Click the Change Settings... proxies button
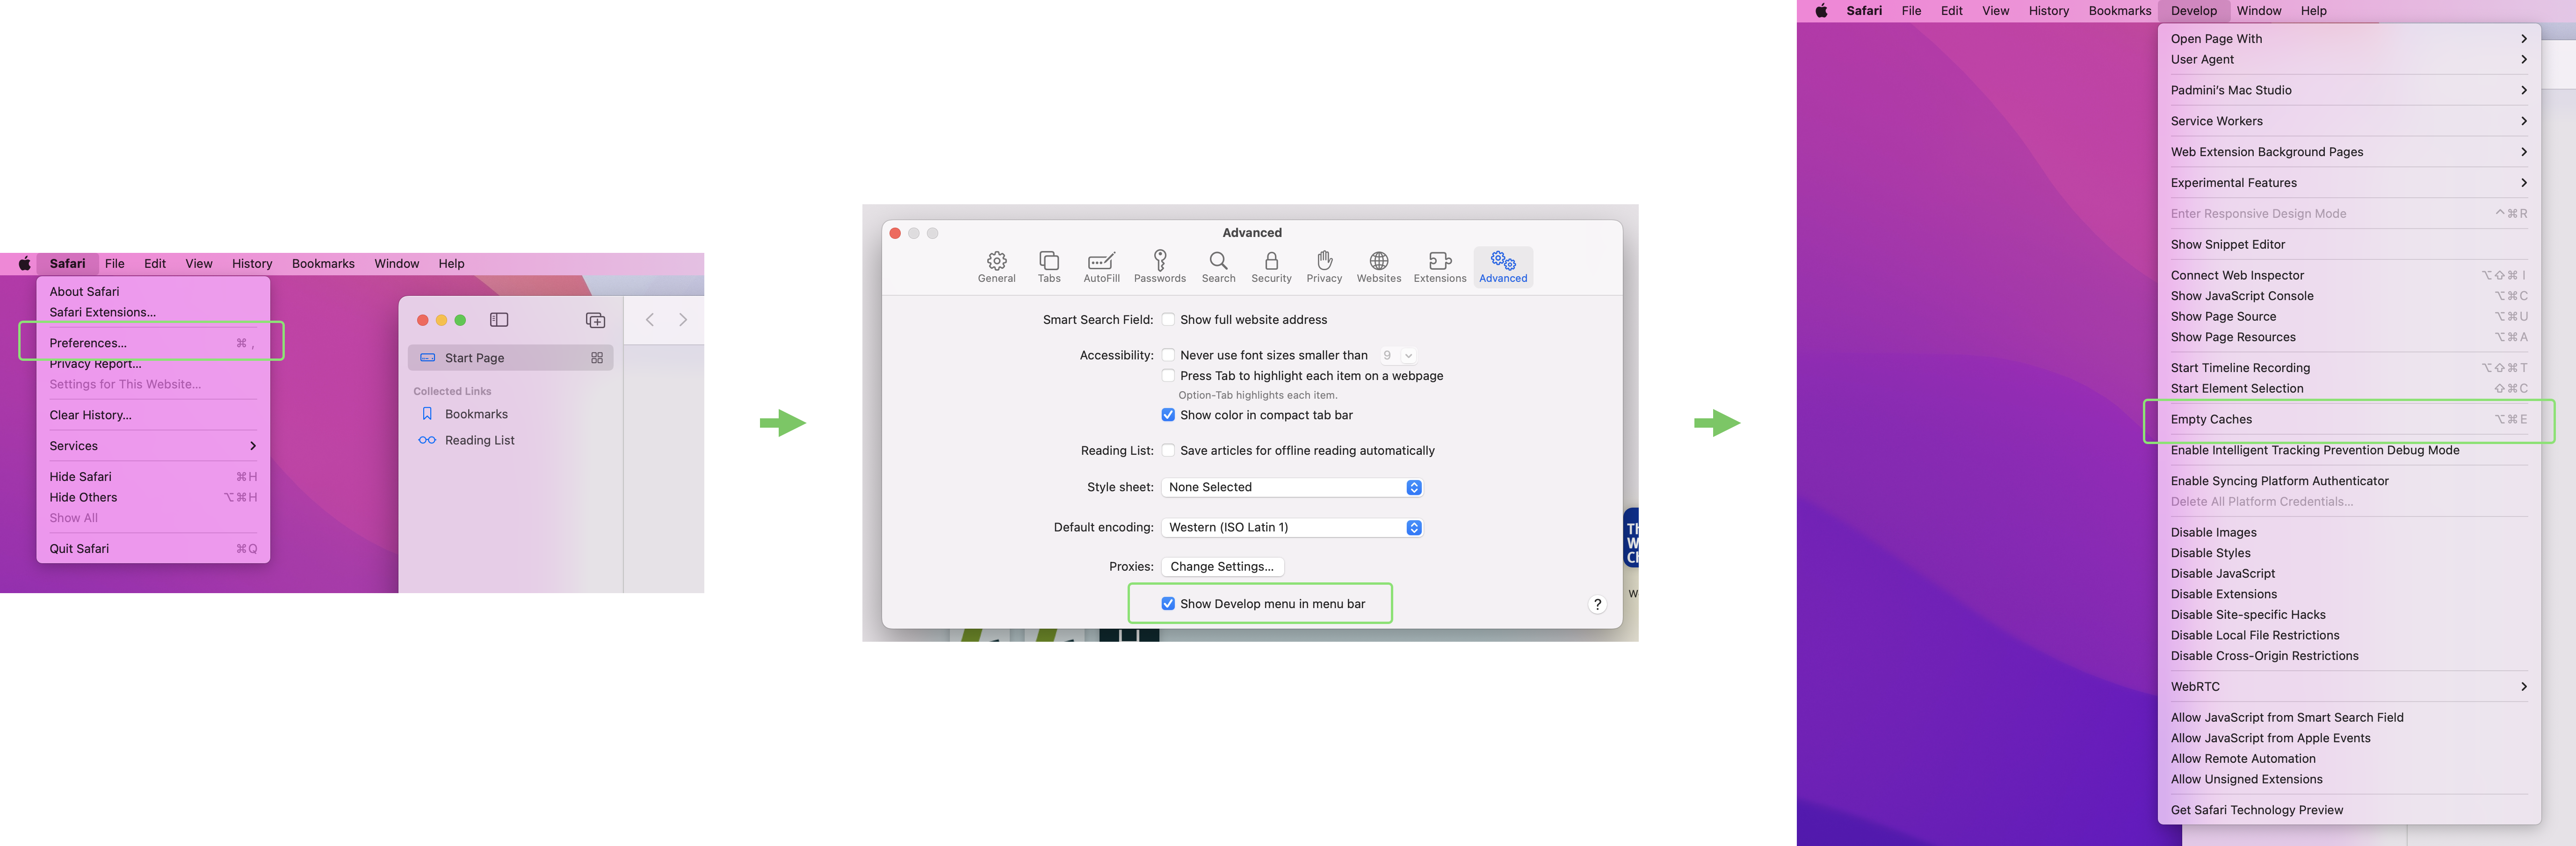Screen dimensions: 2576x846 (x=1222, y=566)
